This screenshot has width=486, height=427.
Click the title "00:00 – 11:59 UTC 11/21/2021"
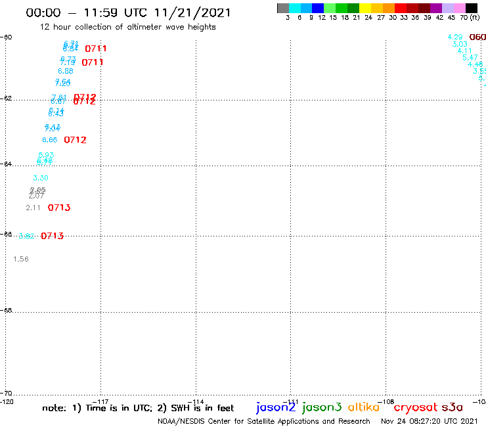pos(128,12)
